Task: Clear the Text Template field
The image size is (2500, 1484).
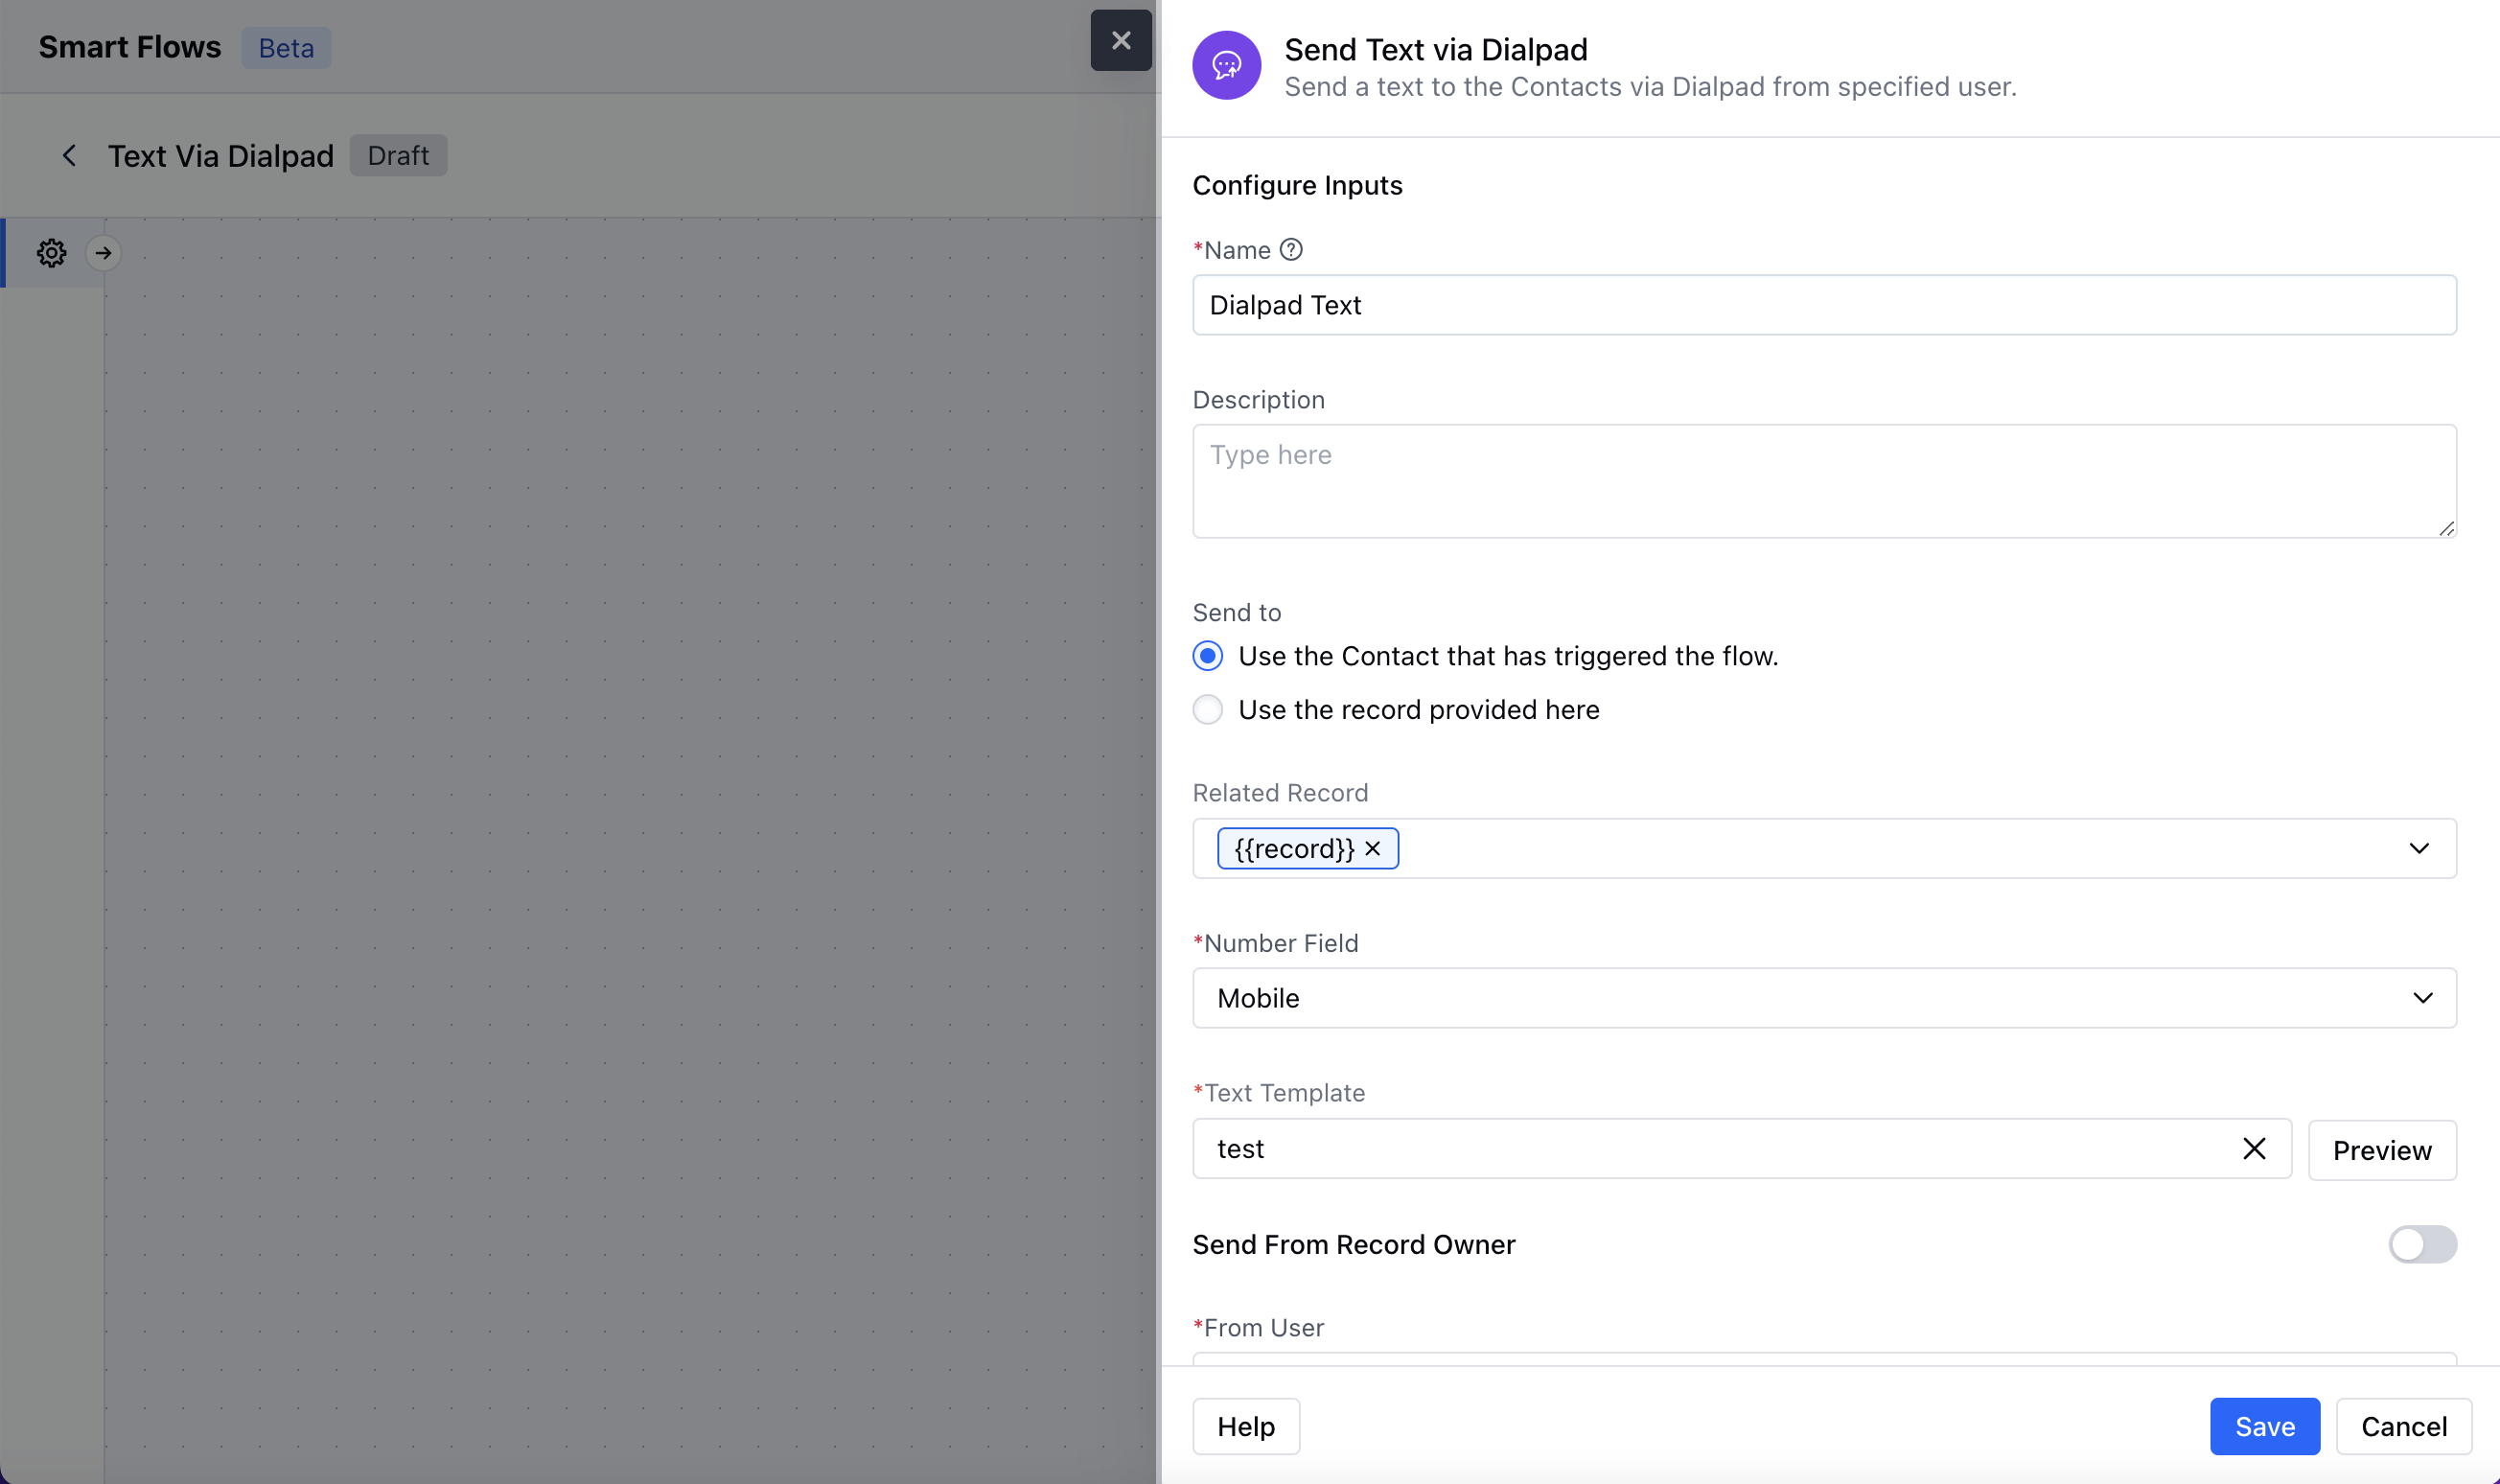Action: 2253,1149
